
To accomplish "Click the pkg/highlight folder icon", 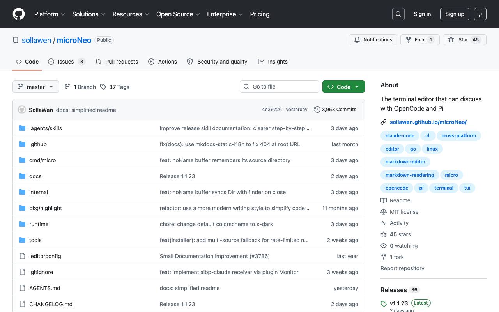I will (x=22, y=208).
